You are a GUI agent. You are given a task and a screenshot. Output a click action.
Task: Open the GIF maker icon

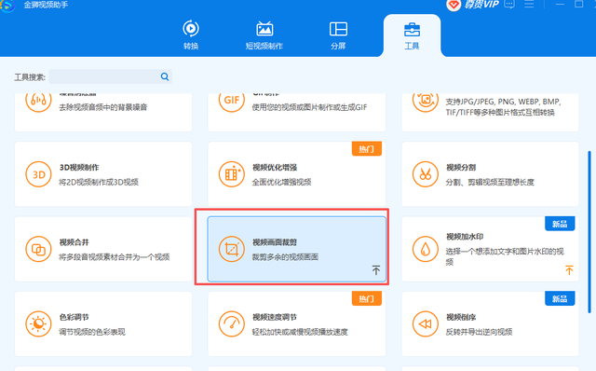(x=232, y=102)
